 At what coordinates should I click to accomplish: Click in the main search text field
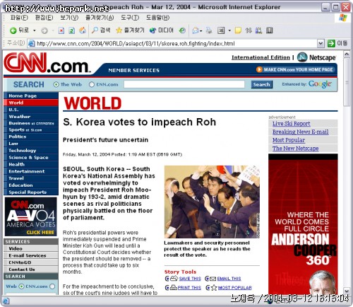tap(184, 84)
